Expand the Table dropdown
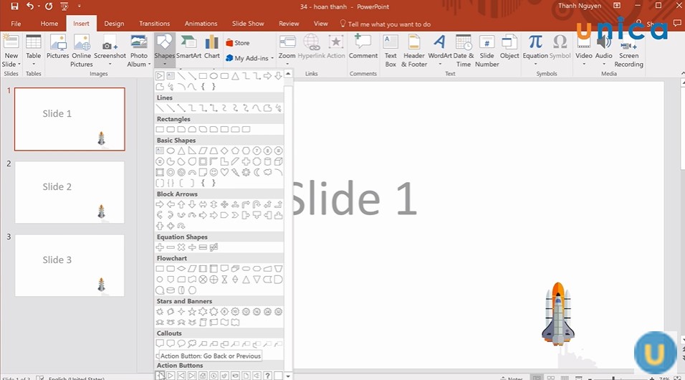Screen dimensions: 685x380 pyautogui.click(x=33, y=65)
